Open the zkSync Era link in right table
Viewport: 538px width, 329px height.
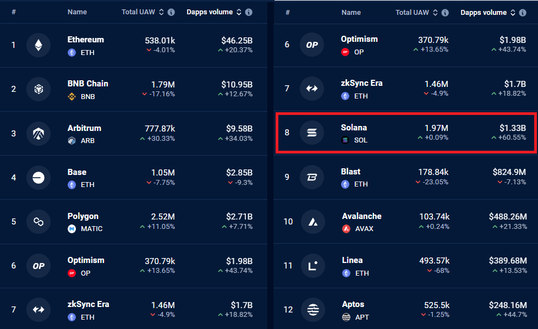point(361,83)
